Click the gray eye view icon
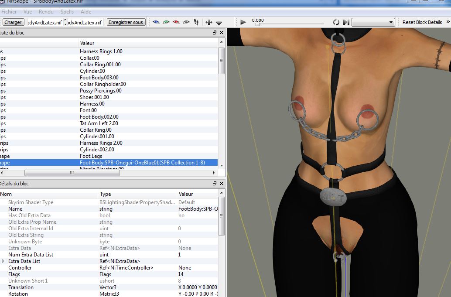The height and width of the screenshot is (297, 451). [186, 22]
